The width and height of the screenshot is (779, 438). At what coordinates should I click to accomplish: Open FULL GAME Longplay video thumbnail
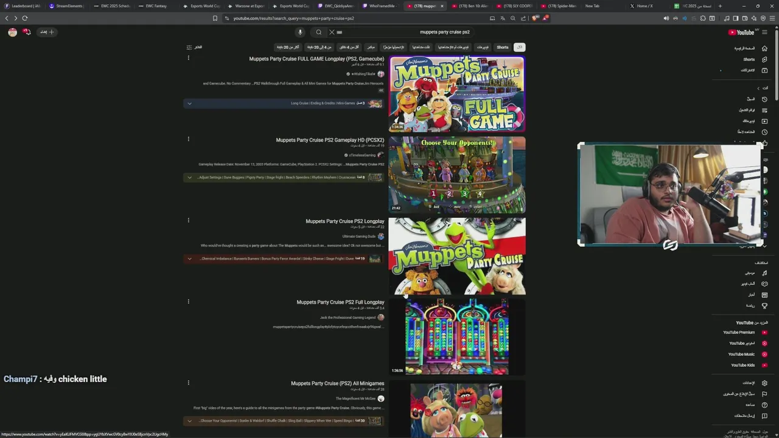click(457, 94)
